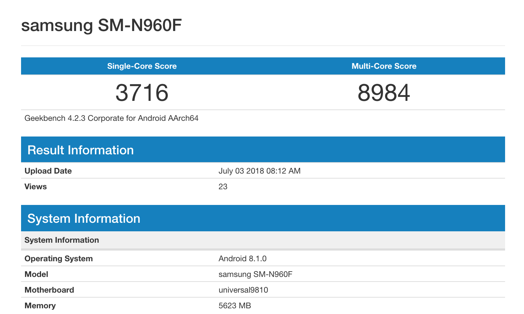Click the Geekbench 4.2.3 Corporate version text
Screen dimensions: 524x314
click(111, 118)
